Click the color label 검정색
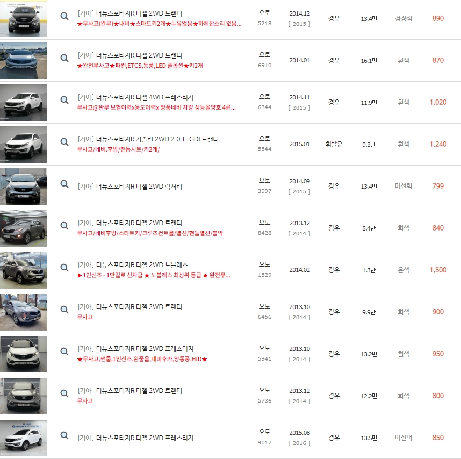The image size is (461, 459). (x=404, y=18)
